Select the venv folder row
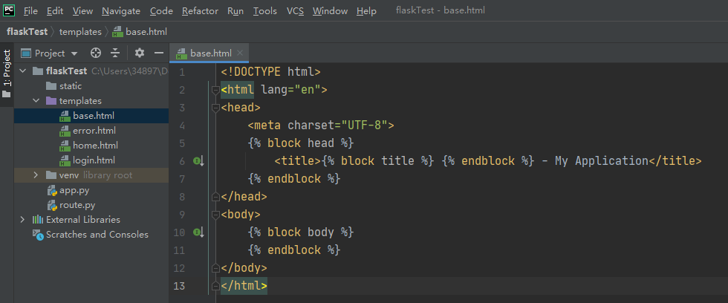The image size is (728, 303). tap(91, 175)
